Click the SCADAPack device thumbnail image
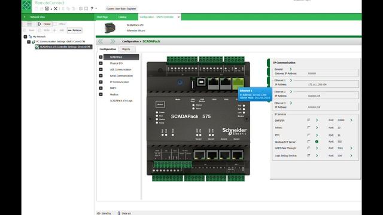The image size is (383, 215). [110, 27]
